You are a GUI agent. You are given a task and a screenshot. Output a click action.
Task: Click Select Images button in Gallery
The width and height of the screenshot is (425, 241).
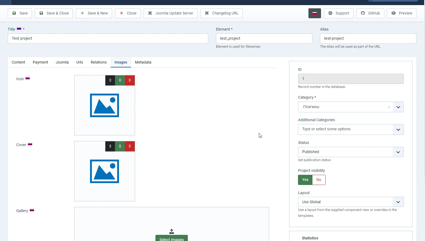172,238
